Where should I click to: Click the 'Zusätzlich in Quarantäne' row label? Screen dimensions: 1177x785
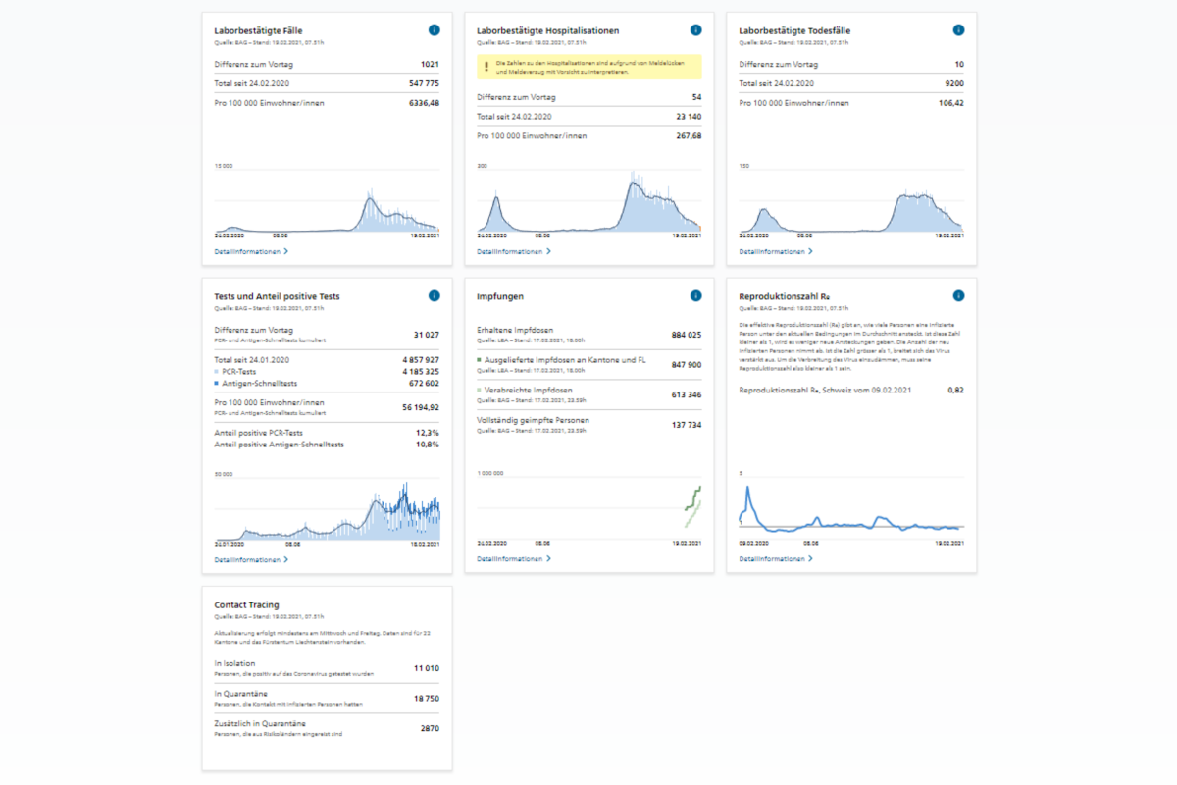coord(258,723)
